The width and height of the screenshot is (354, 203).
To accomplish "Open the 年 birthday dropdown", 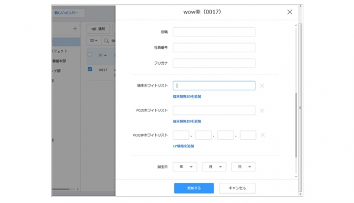I will pos(185,167).
